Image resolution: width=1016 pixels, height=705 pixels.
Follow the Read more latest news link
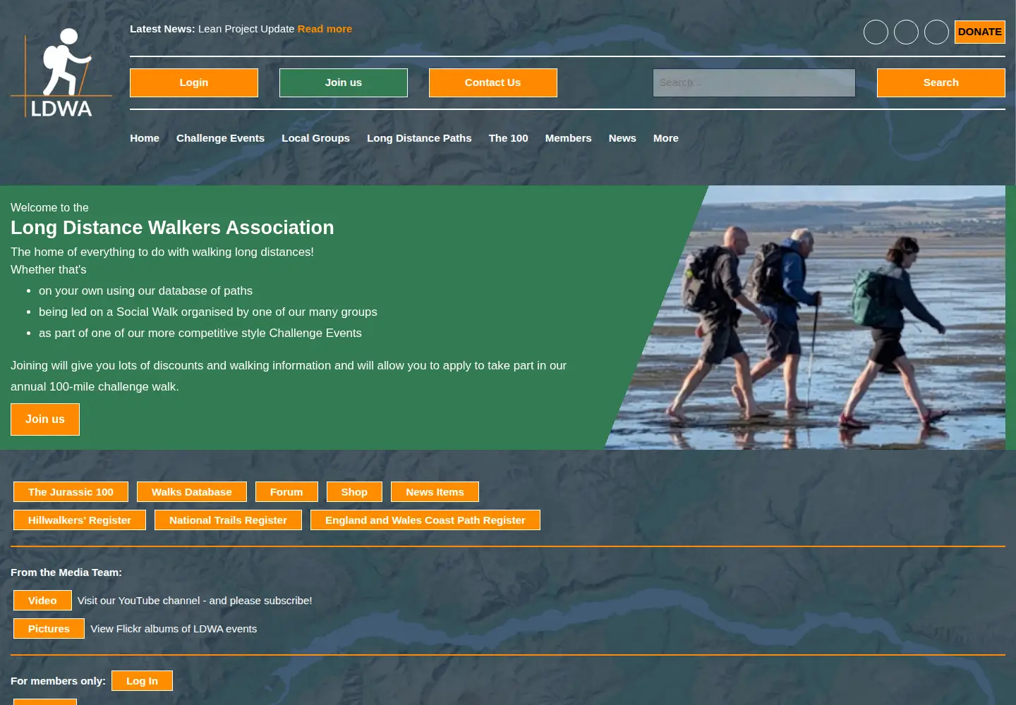tap(325, 29)
